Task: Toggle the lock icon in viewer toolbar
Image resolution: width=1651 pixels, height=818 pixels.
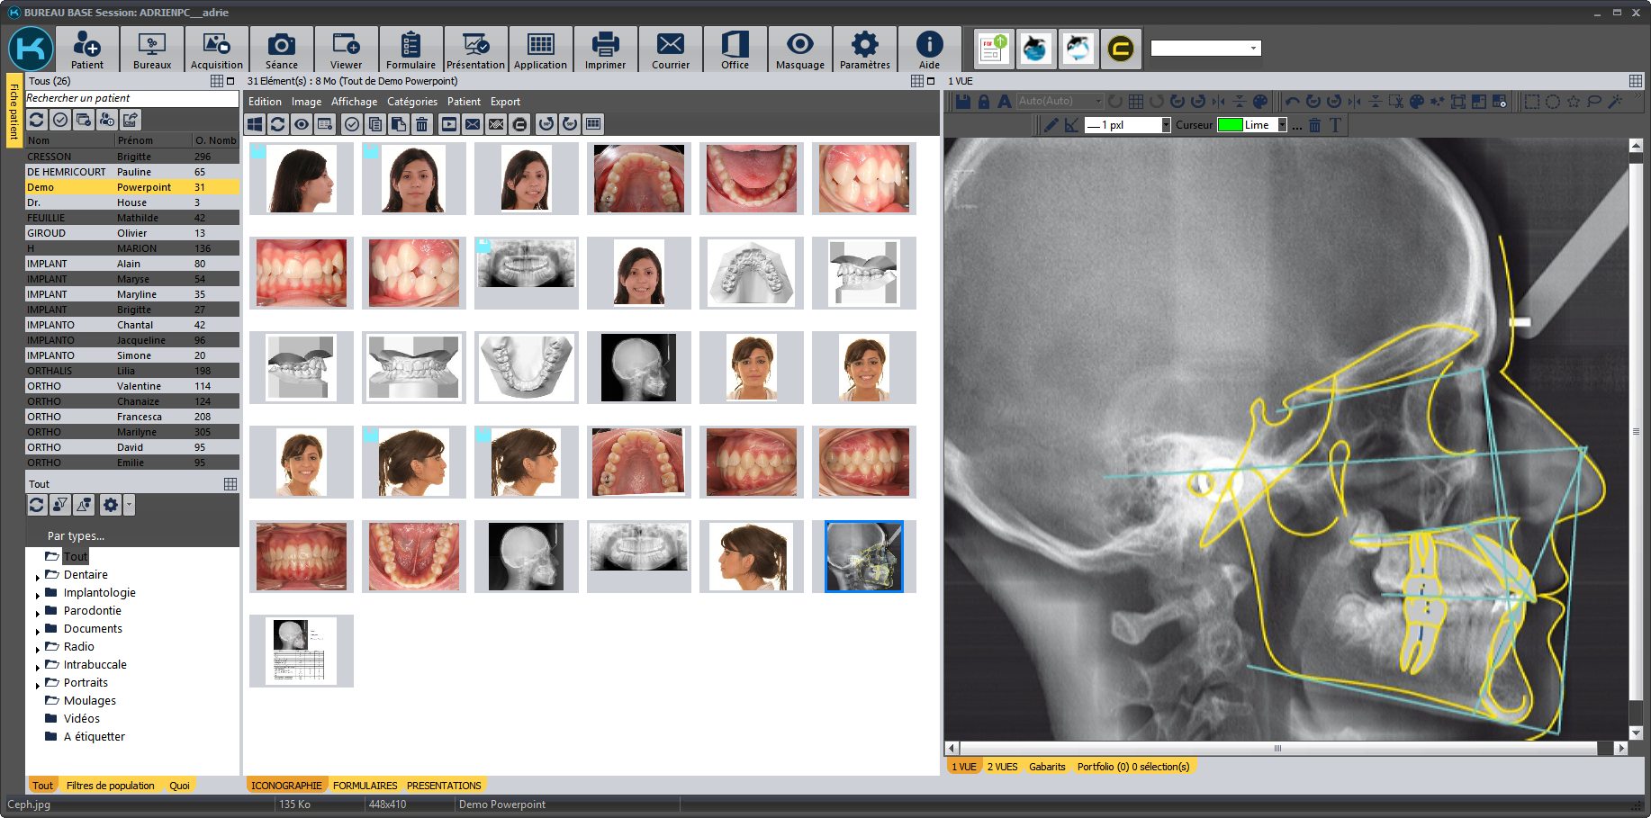Action: tap(983, 102)
